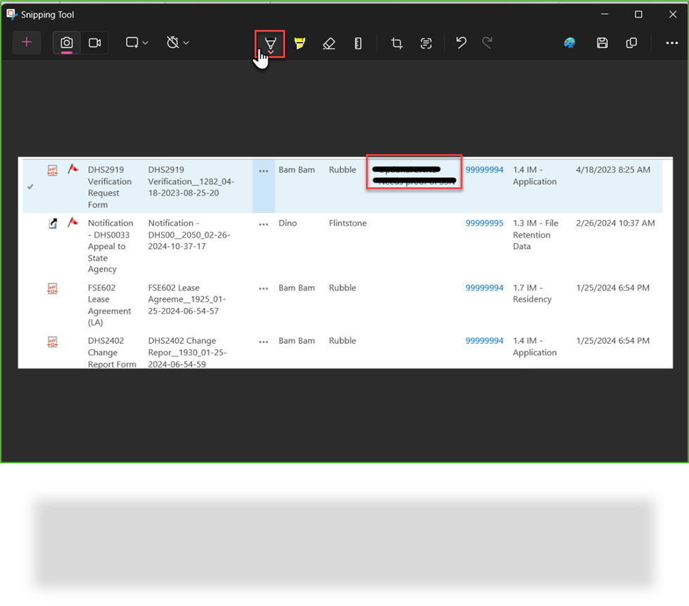Click first name 'Dino'
Image resolution: width=689 pixels, height=606 pixels.
pos(288,223)
